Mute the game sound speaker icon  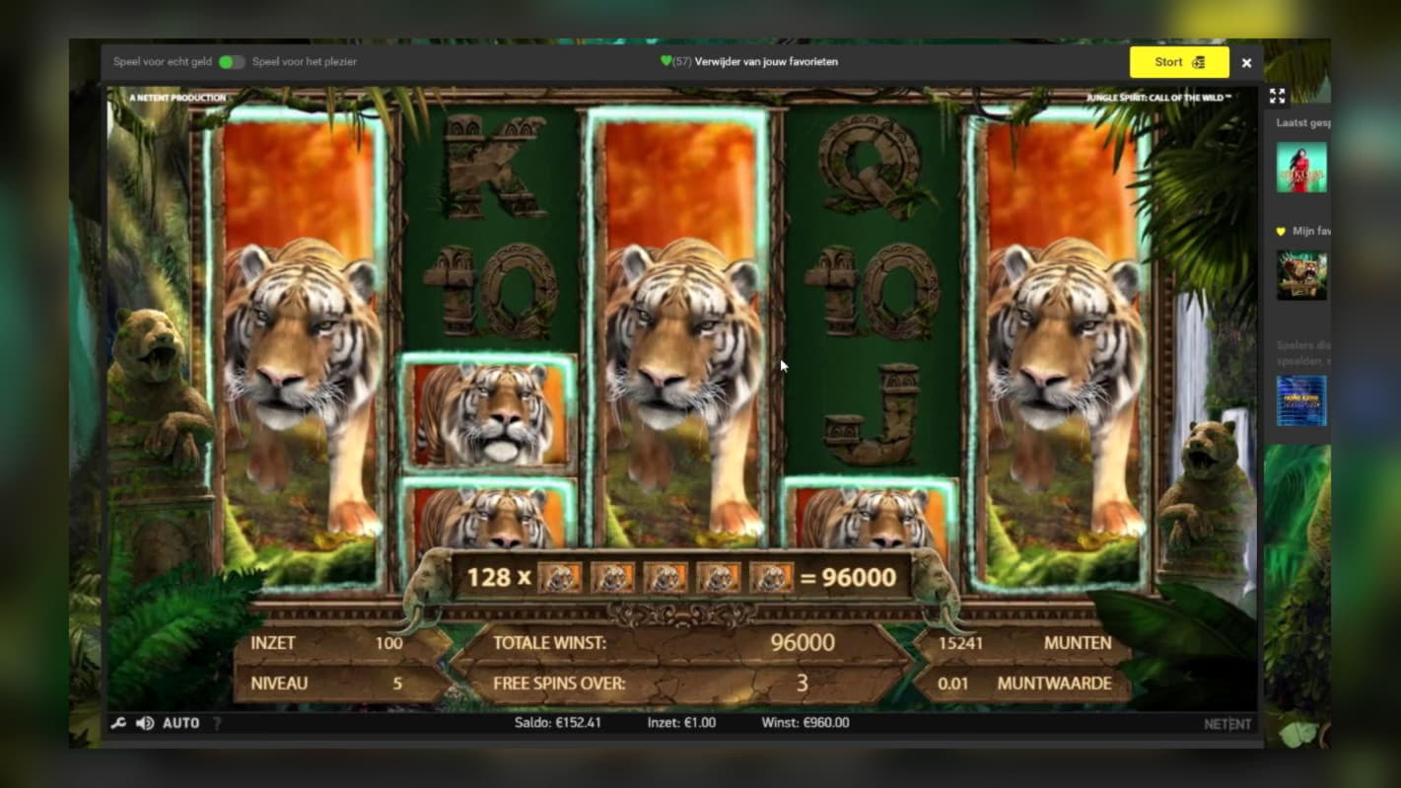click(145, 723)
